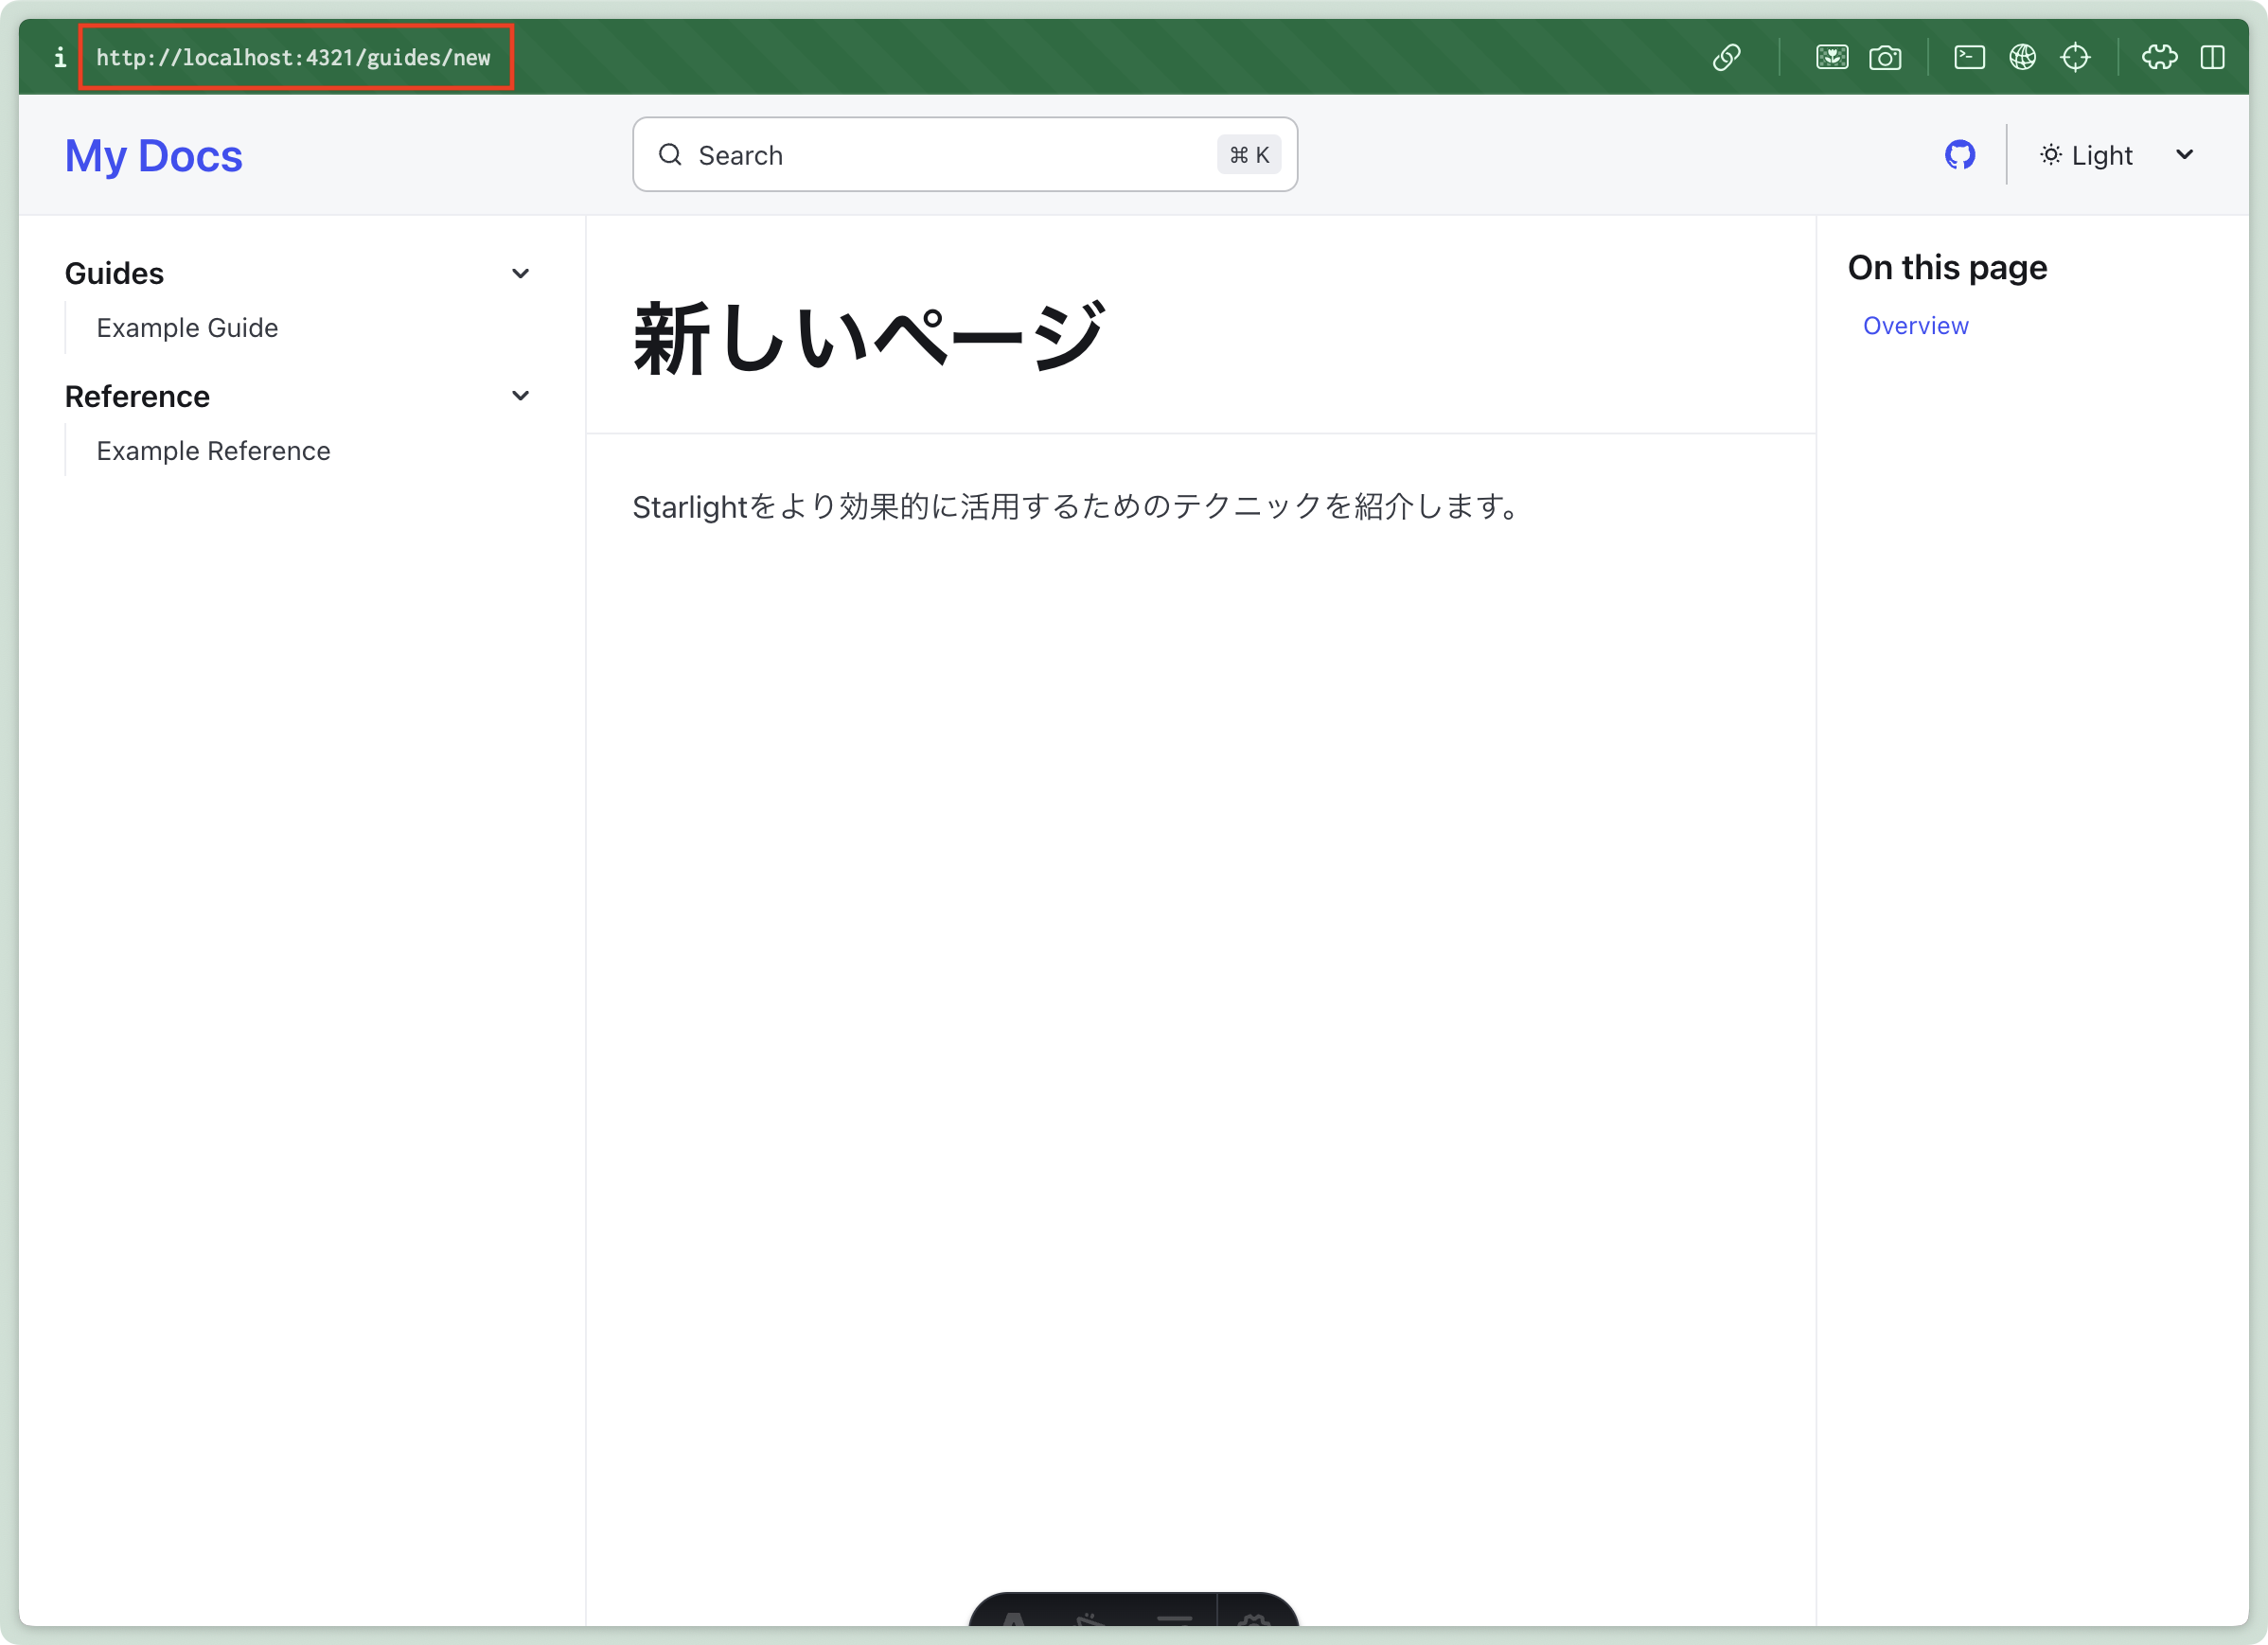Image resolution: width=2268 pixels, height=1645 pixels.
Task: Open the Example Reference page
Action: (213, 451)
